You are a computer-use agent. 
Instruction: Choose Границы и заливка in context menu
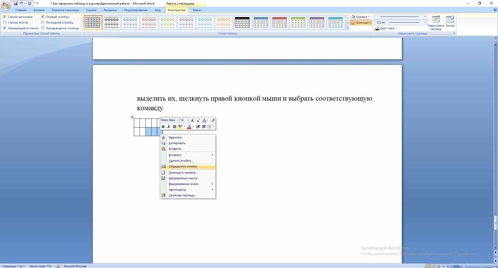(188, 172)
